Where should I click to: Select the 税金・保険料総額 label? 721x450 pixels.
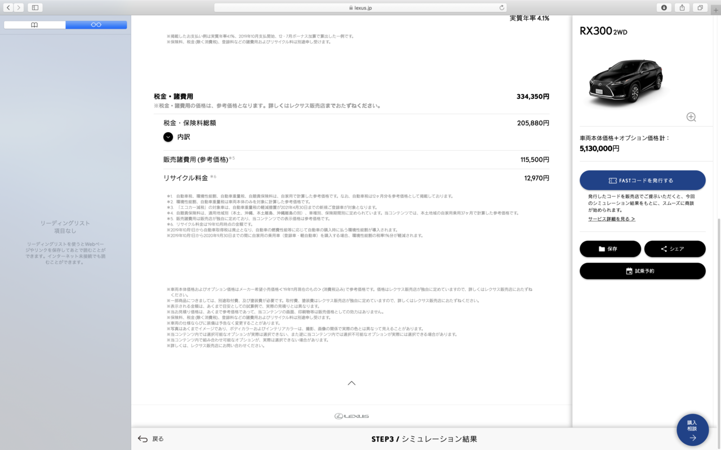point(190,123)
